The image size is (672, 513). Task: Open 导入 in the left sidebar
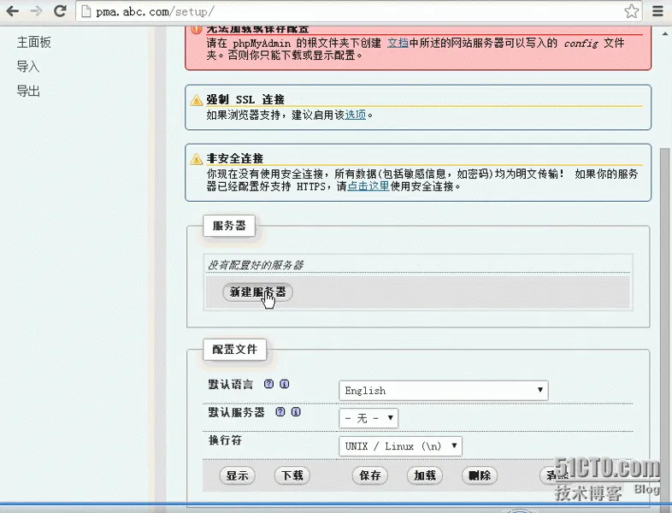pos(28,67)
